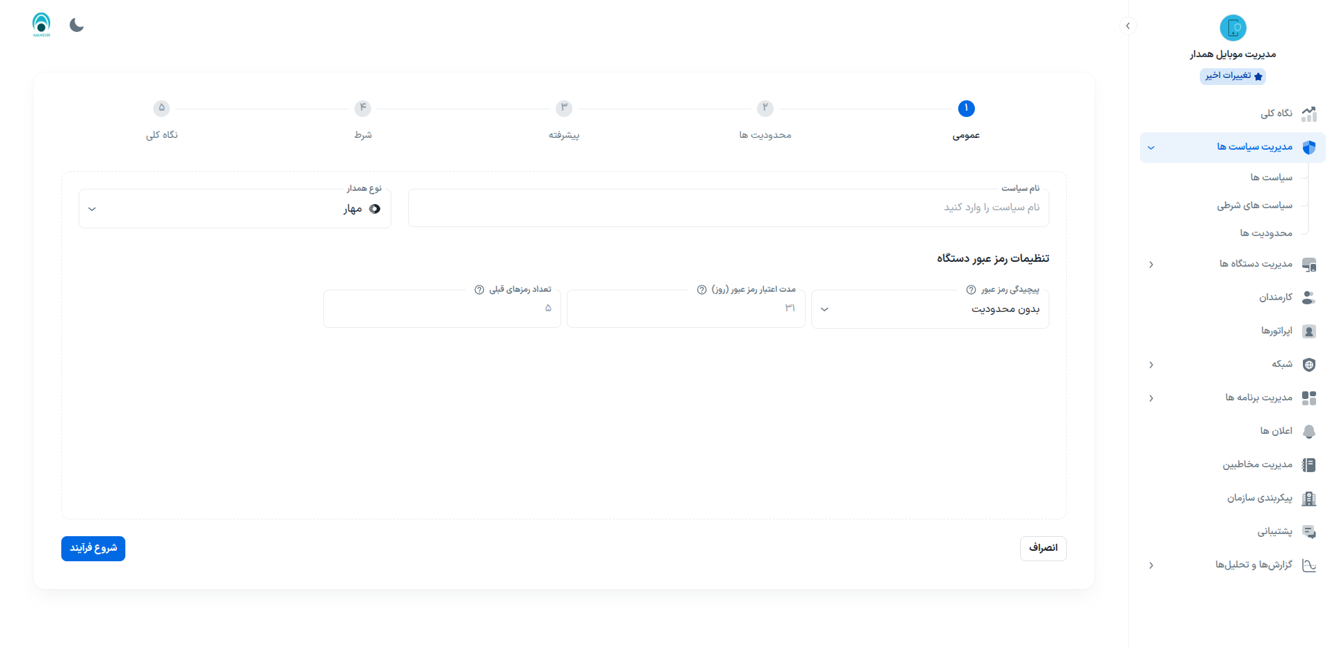
Task: Click the اپراتورها operator icon
Action: coord(1308,331)
